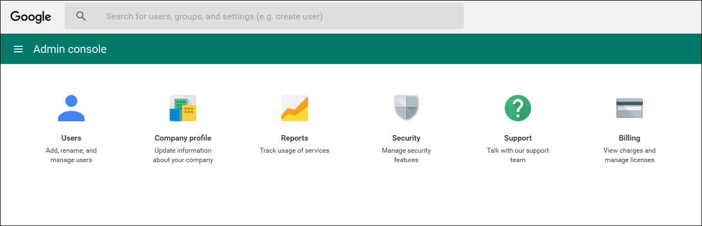Click the Users label

coord(71,138)
